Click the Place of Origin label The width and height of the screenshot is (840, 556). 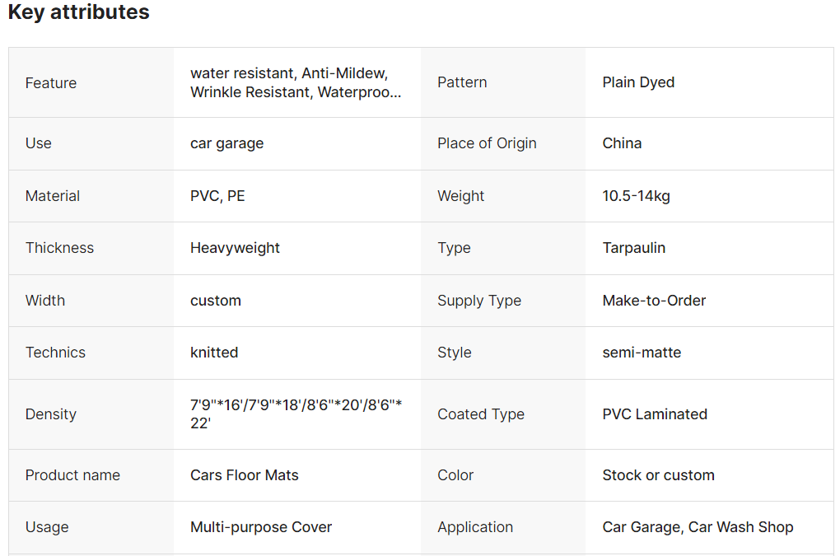(x=487, y=143)
